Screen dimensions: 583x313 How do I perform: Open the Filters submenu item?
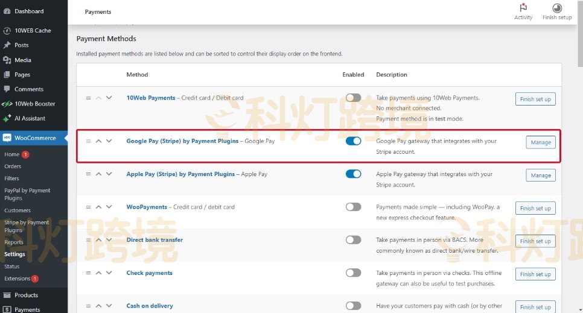11,179
